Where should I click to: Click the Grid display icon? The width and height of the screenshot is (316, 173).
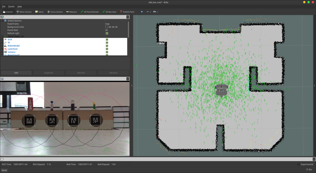click(x=6, y=40)
